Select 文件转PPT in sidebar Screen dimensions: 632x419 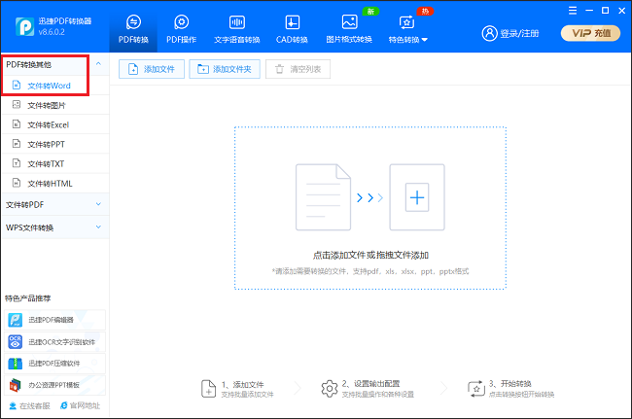click(x=46, y=144)
